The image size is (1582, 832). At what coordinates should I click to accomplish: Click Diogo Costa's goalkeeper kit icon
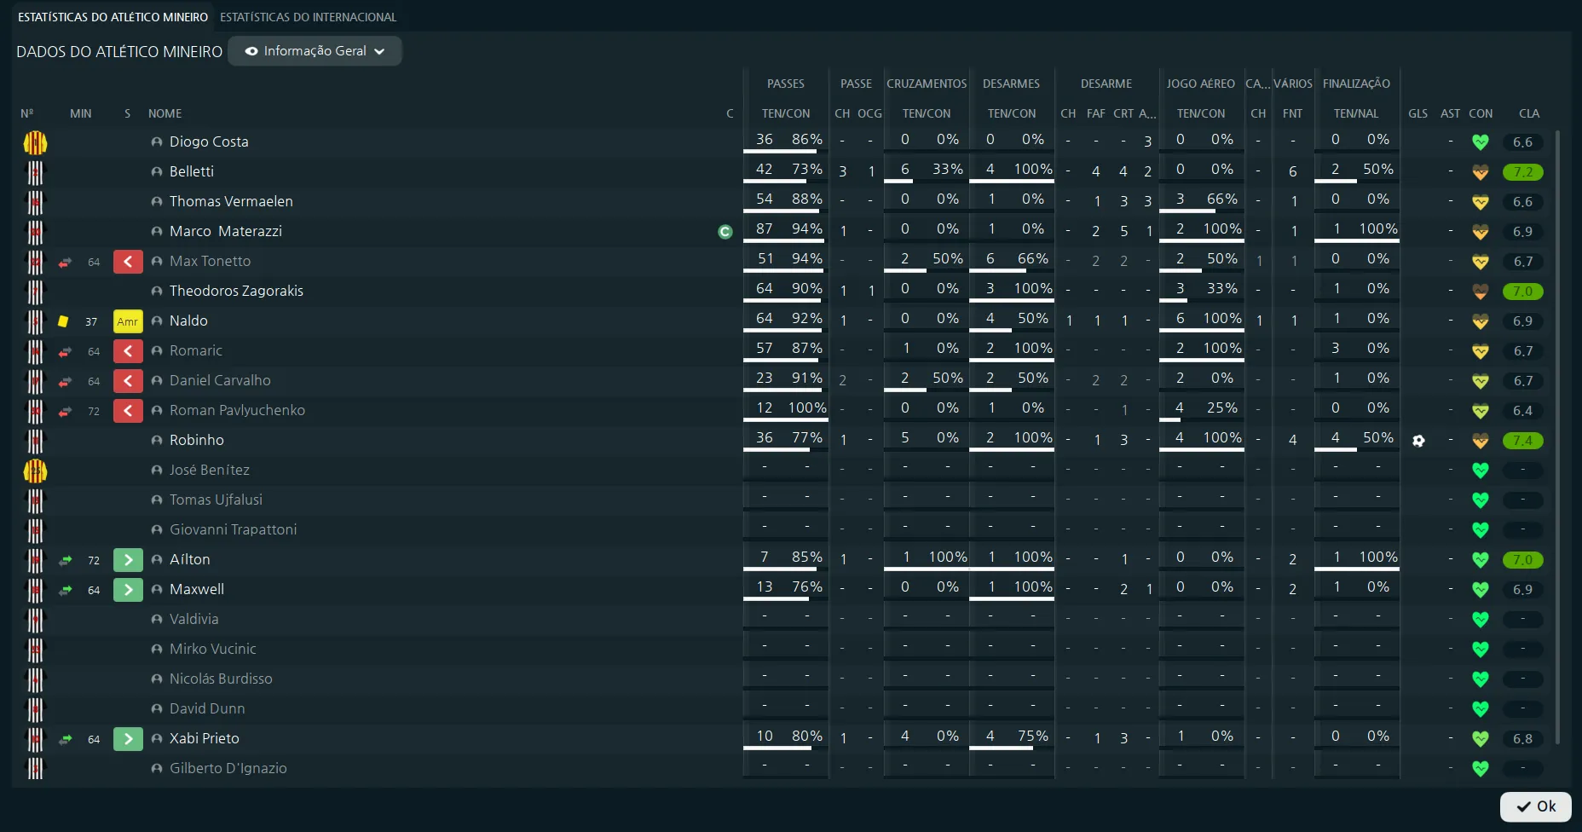pyautogui.click(x=35, y=142)
